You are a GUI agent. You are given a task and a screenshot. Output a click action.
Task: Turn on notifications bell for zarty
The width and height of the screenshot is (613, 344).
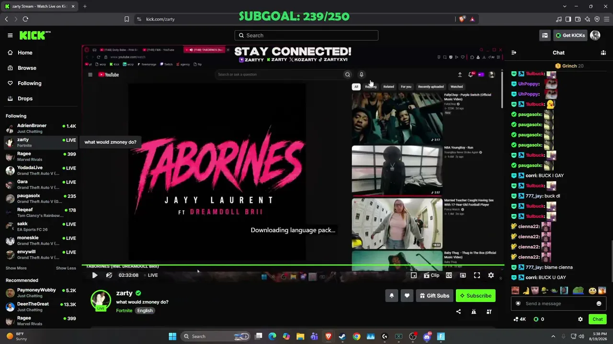coord(392,296)
